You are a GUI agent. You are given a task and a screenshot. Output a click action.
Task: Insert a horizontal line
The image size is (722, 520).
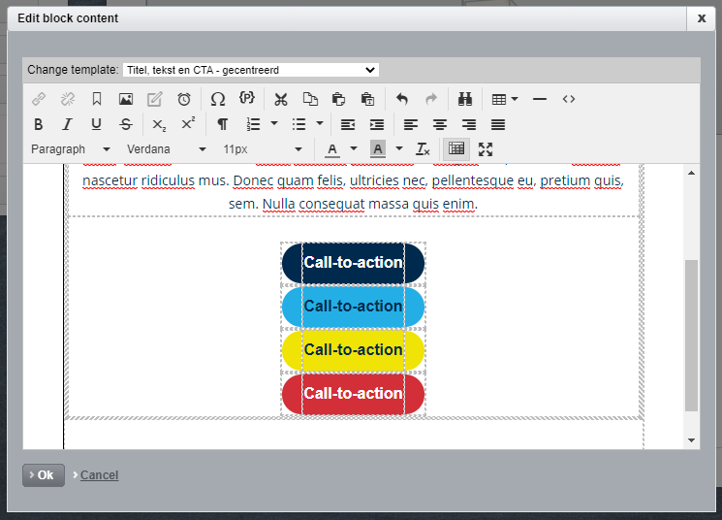click(x=540, y=99)
